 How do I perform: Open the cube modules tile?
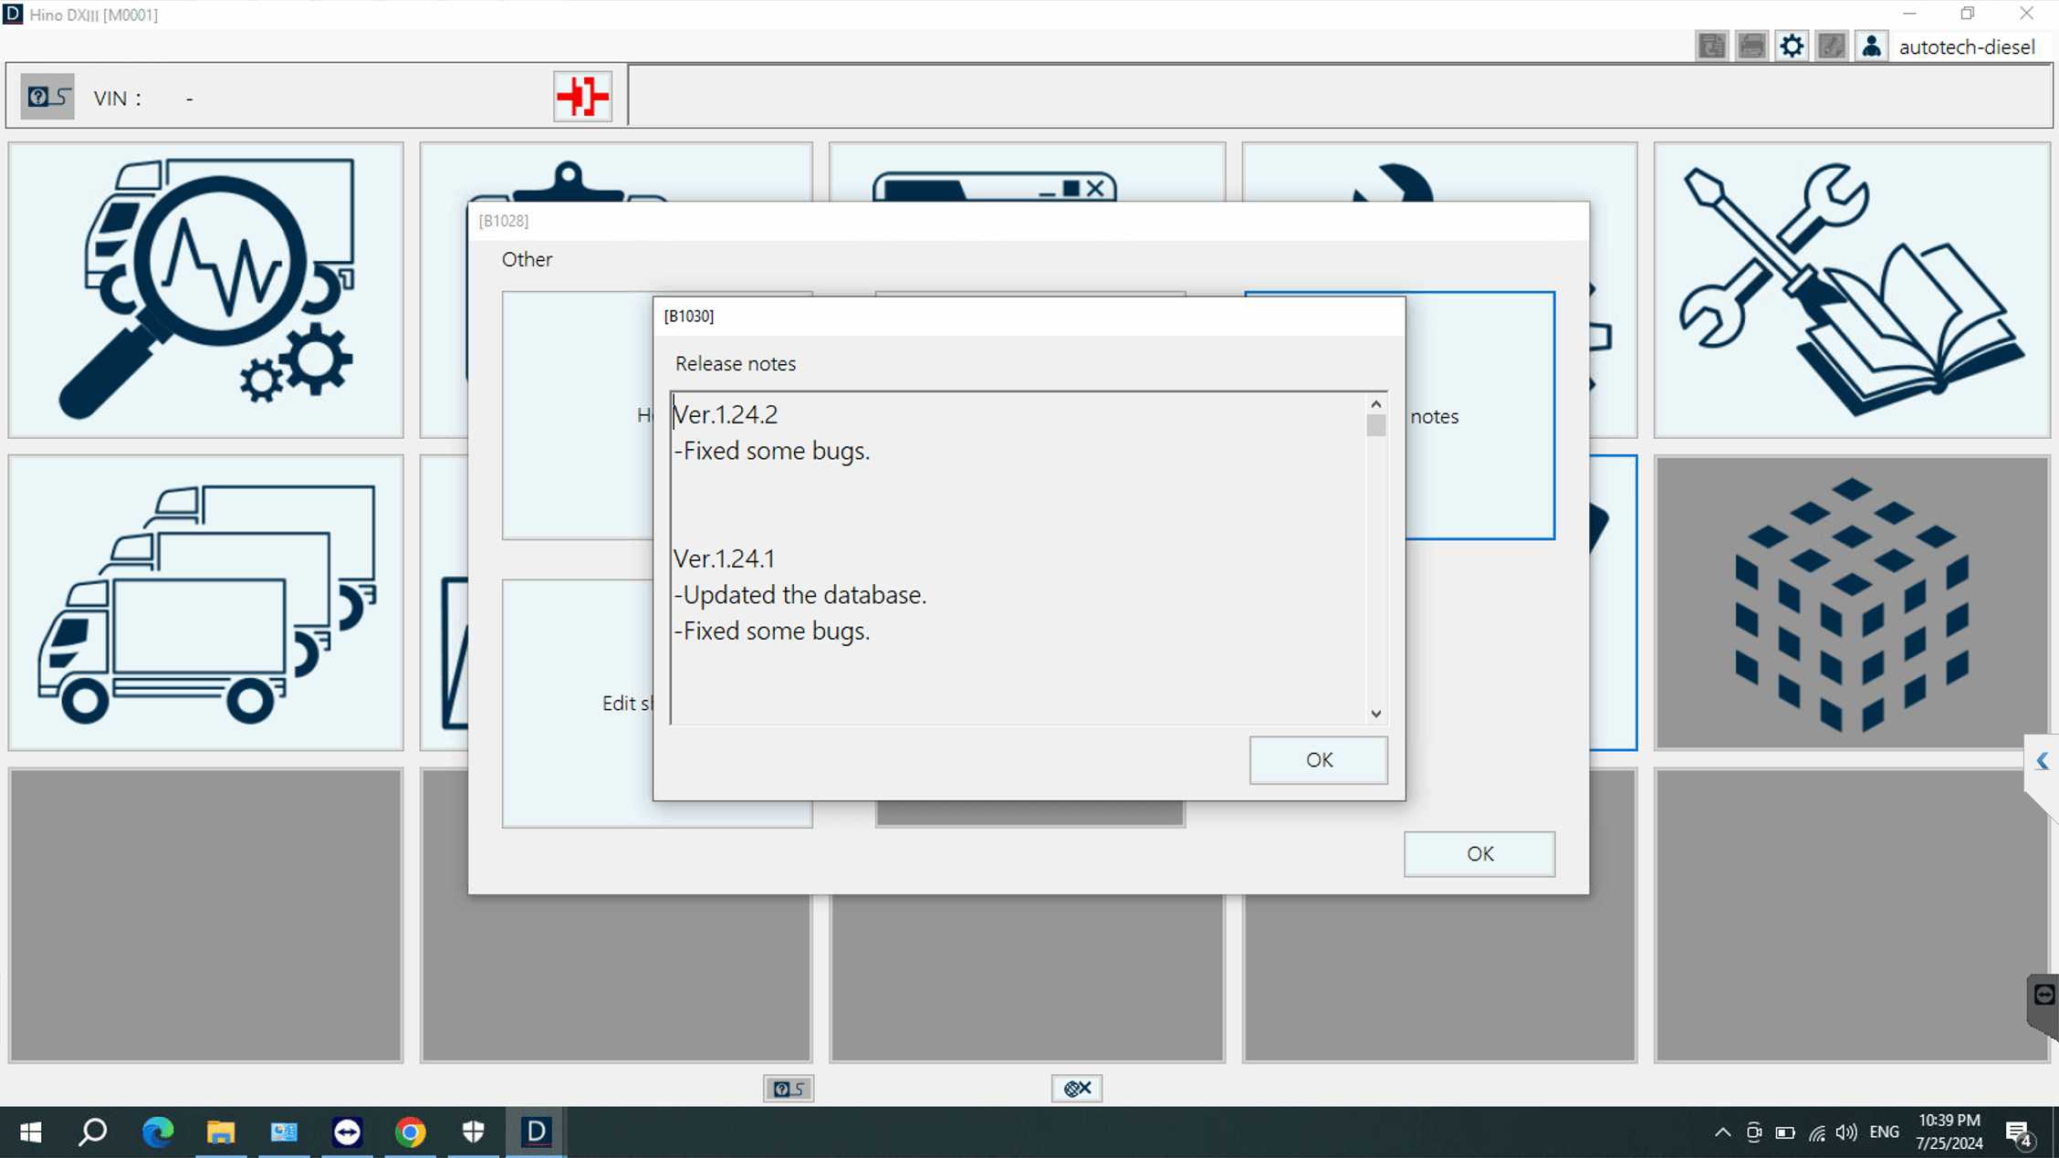(x=1851, y=602)
